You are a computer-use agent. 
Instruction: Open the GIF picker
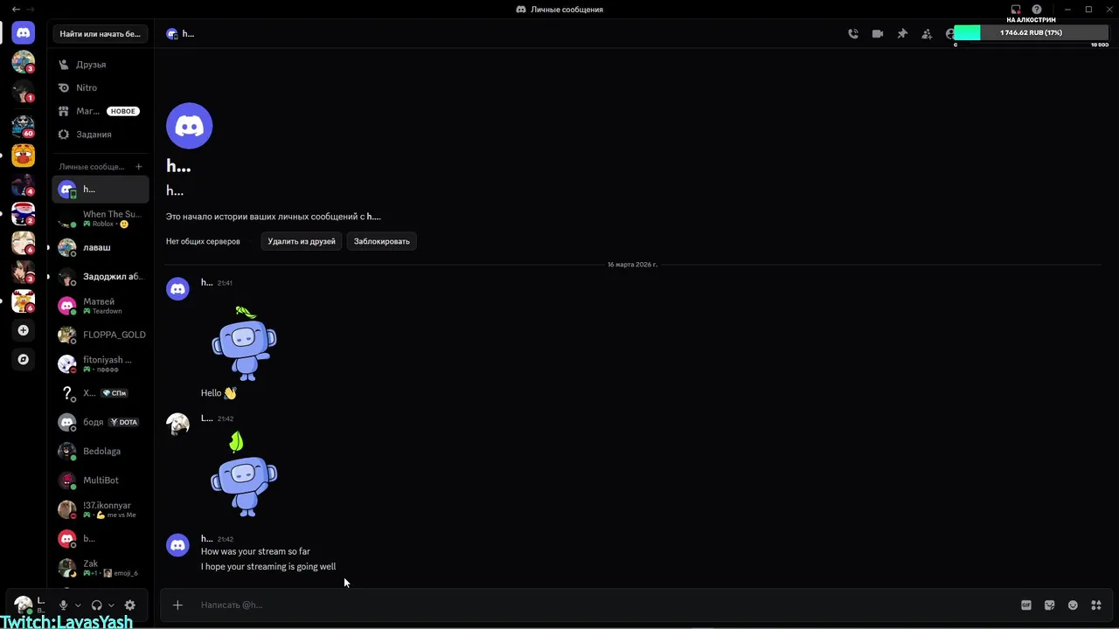pyautogui.click(x=1026, y=605)
